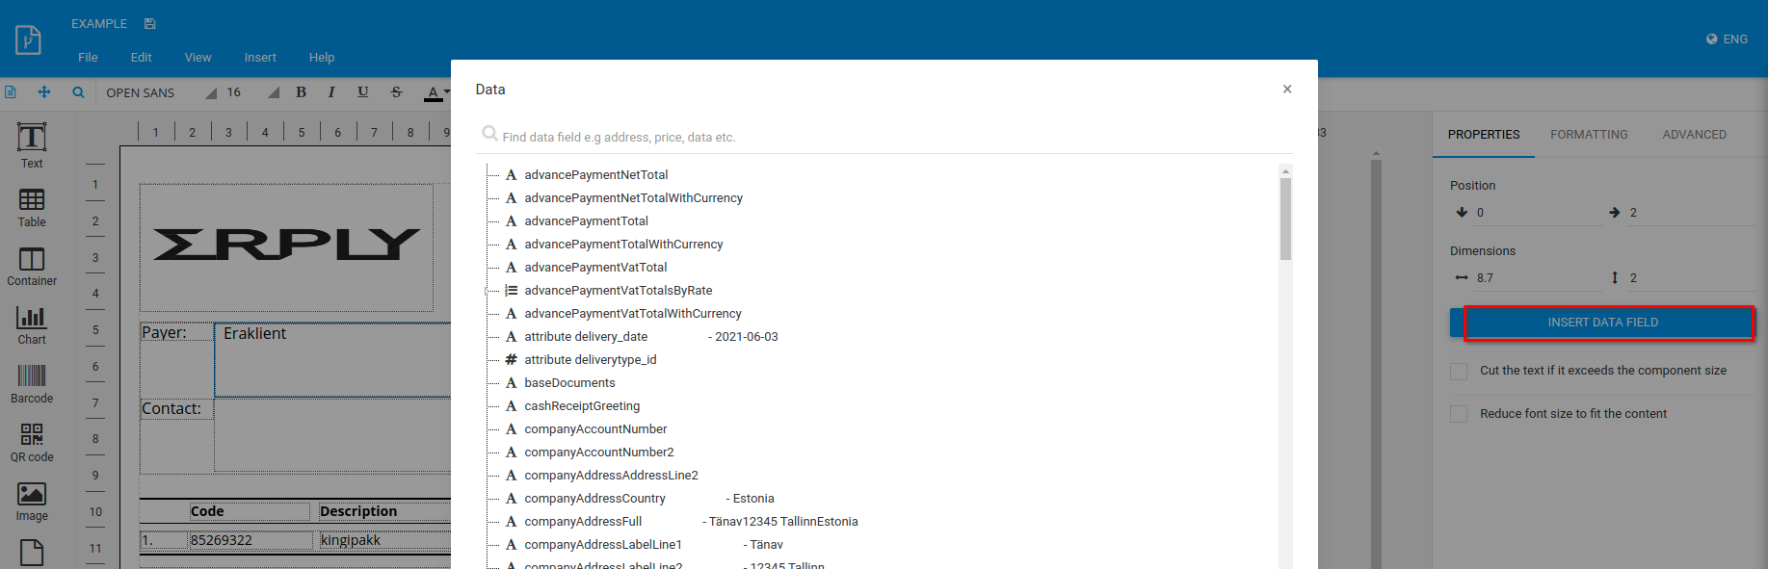The image size is (1768, 569).
Task: Select the Barcode component tool
Action: point(32,384)
